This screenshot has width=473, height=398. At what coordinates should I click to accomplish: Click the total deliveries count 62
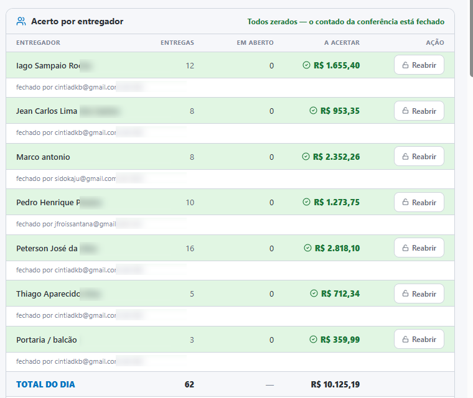coord(189,384)
